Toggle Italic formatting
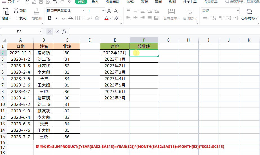 pos(57,18)
